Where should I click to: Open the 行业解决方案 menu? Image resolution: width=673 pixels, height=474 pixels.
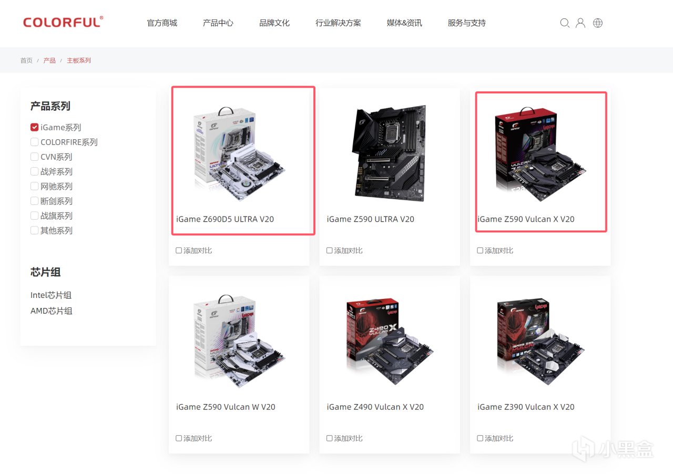338,23
